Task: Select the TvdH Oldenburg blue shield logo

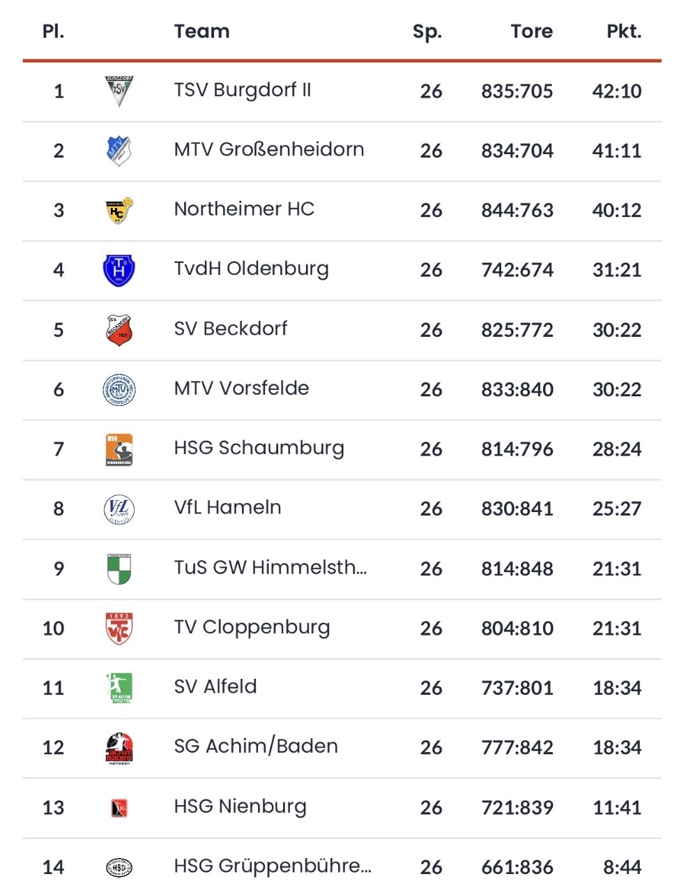Action: click(x=119, y=270)
